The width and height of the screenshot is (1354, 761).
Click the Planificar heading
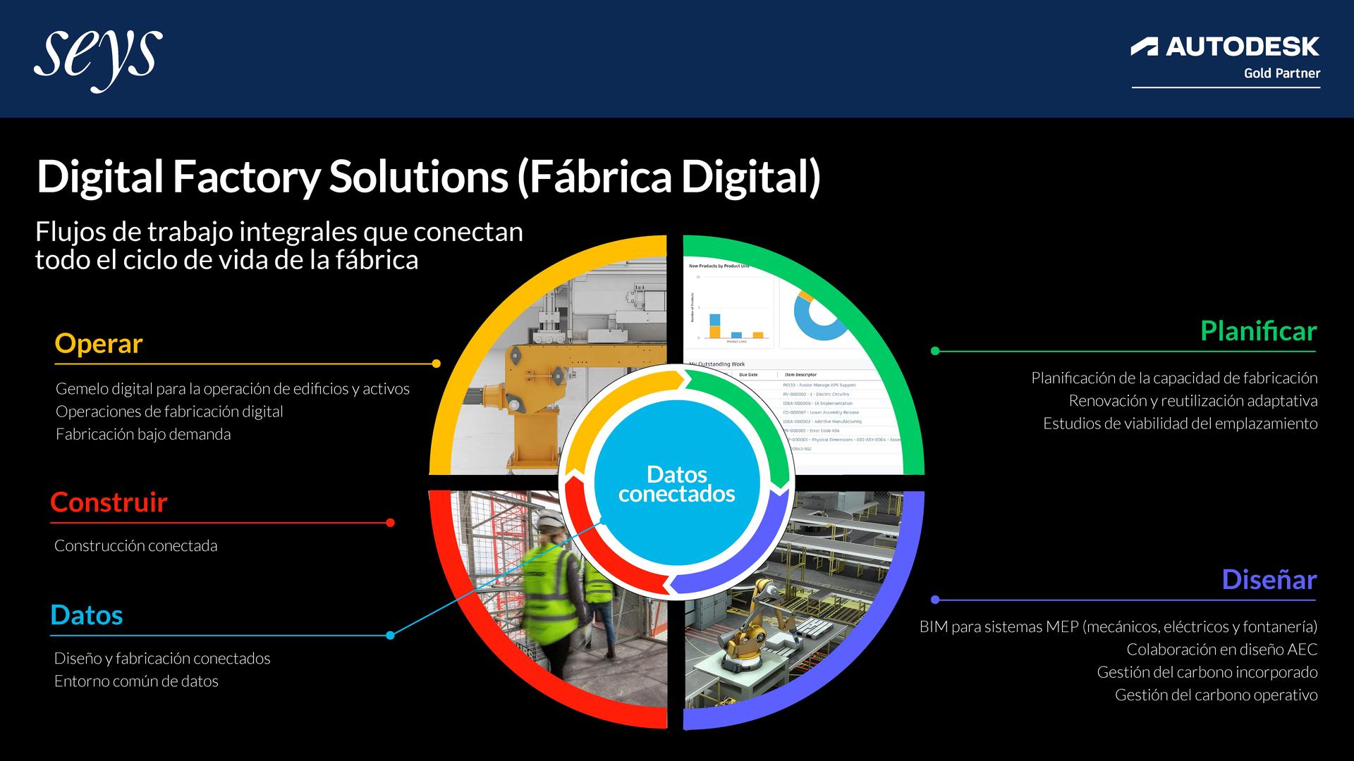[1259, 330]
